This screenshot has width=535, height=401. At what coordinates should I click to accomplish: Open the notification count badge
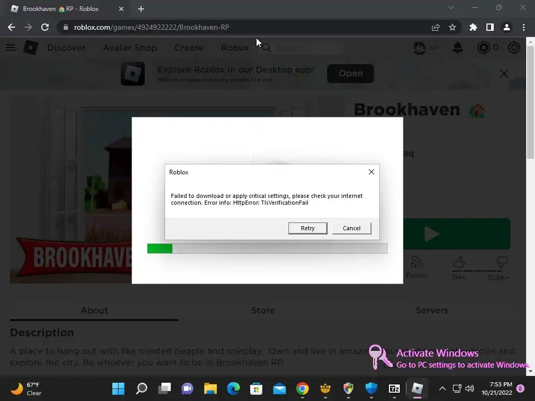click(520, 388)
